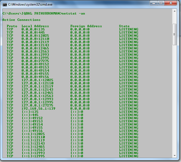Click TCP protocol in the 0.0.0.0:27275 row
This screenshot has height=162, width=181.
10,61
